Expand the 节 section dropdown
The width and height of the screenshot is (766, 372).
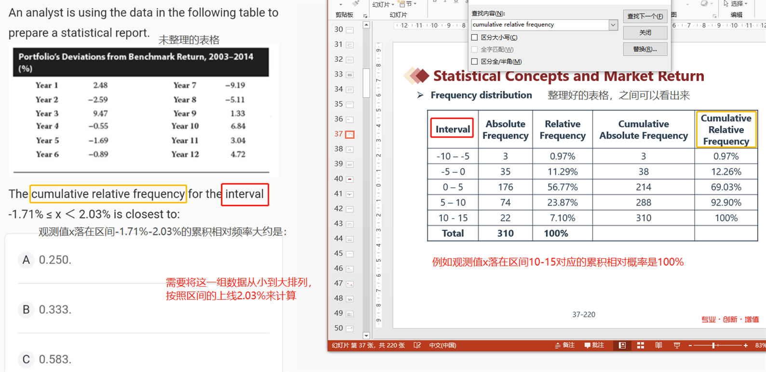pyautogui.click(x=408, y=4)
